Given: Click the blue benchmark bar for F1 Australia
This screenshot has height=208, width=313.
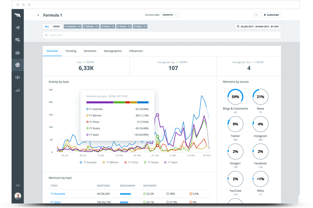Looking at the screenshot, I should point(126,194).
